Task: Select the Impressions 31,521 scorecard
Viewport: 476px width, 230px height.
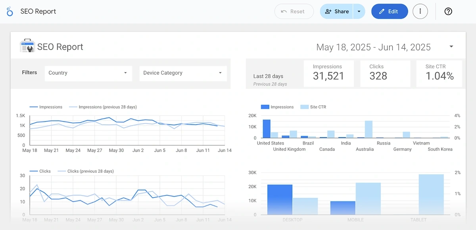Action: (x=329, y=73)
